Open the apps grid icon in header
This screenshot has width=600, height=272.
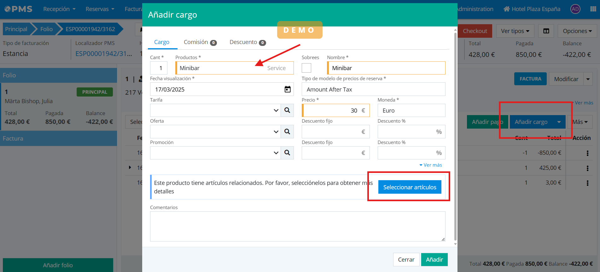[x=593, y=9]
